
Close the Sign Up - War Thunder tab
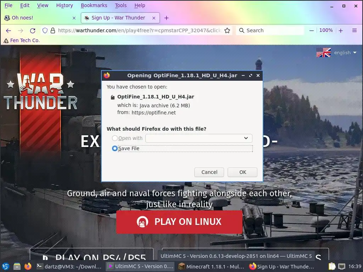click(x=154, y=18)
